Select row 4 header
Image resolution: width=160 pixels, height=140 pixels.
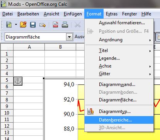pos(7,73)
